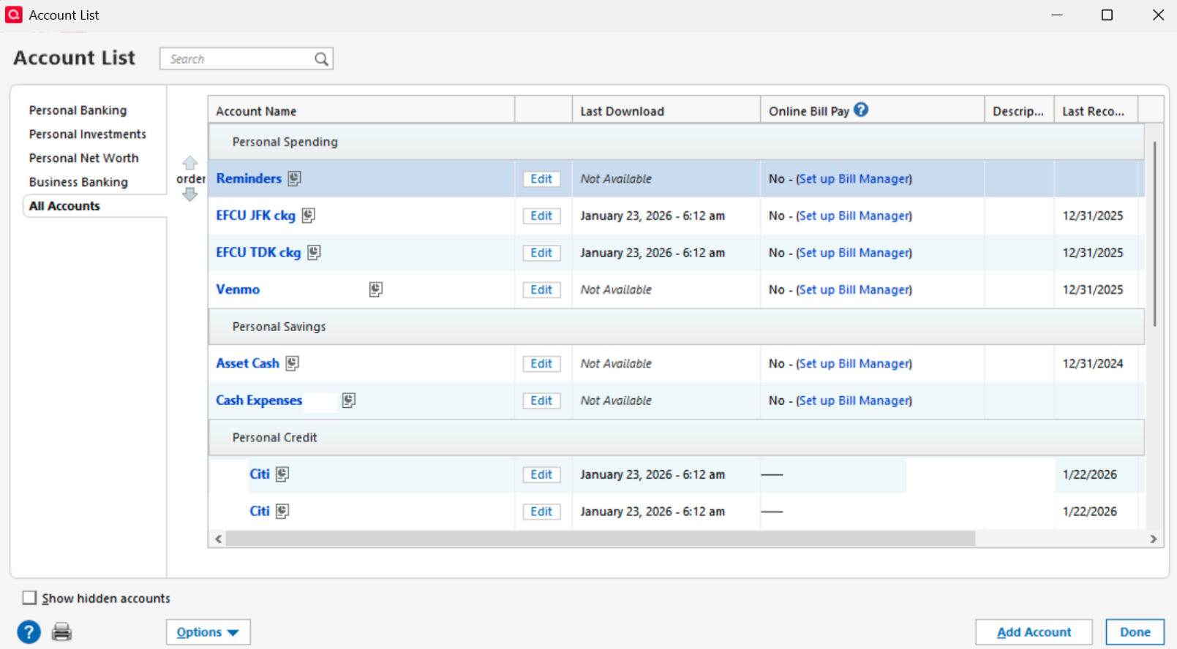The width and height of the screenshot is (1177, 649).
Task: Click the Last Download column header
Action: pos(666,110)
